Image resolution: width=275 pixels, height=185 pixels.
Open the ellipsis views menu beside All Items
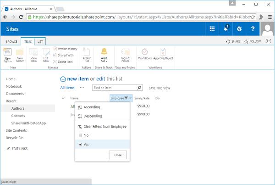[x=82, y=87]
